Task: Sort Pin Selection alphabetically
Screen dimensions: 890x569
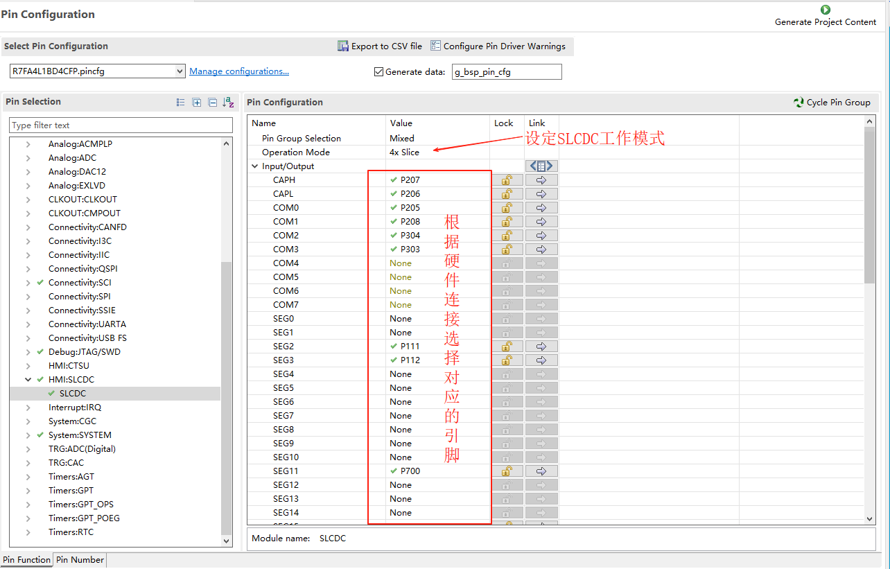Action: pyautogui.click(x=229, y=102)
